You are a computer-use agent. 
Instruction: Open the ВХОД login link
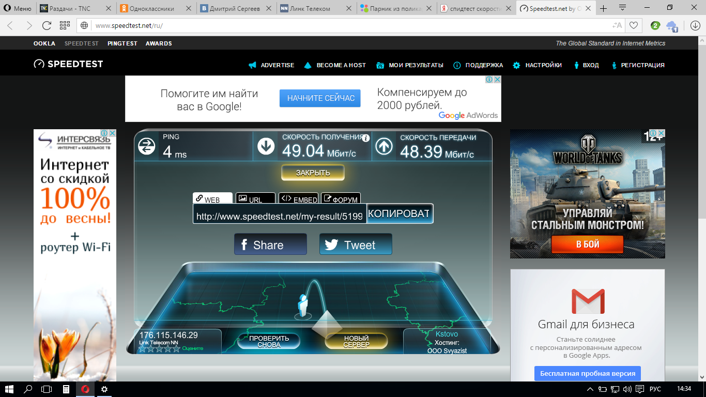pyautogui.click(x=586, y=65)
